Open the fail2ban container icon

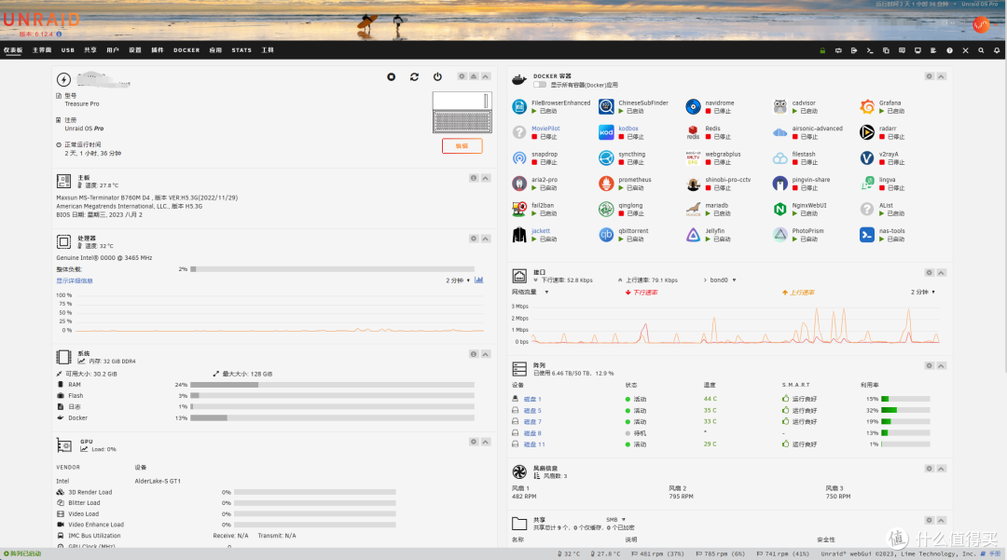click(x=519, y=209)
